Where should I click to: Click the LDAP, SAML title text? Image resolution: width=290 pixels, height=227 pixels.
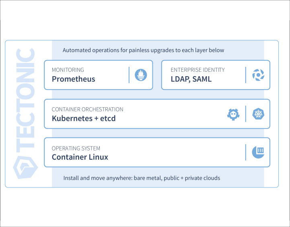tap(191, 79)
